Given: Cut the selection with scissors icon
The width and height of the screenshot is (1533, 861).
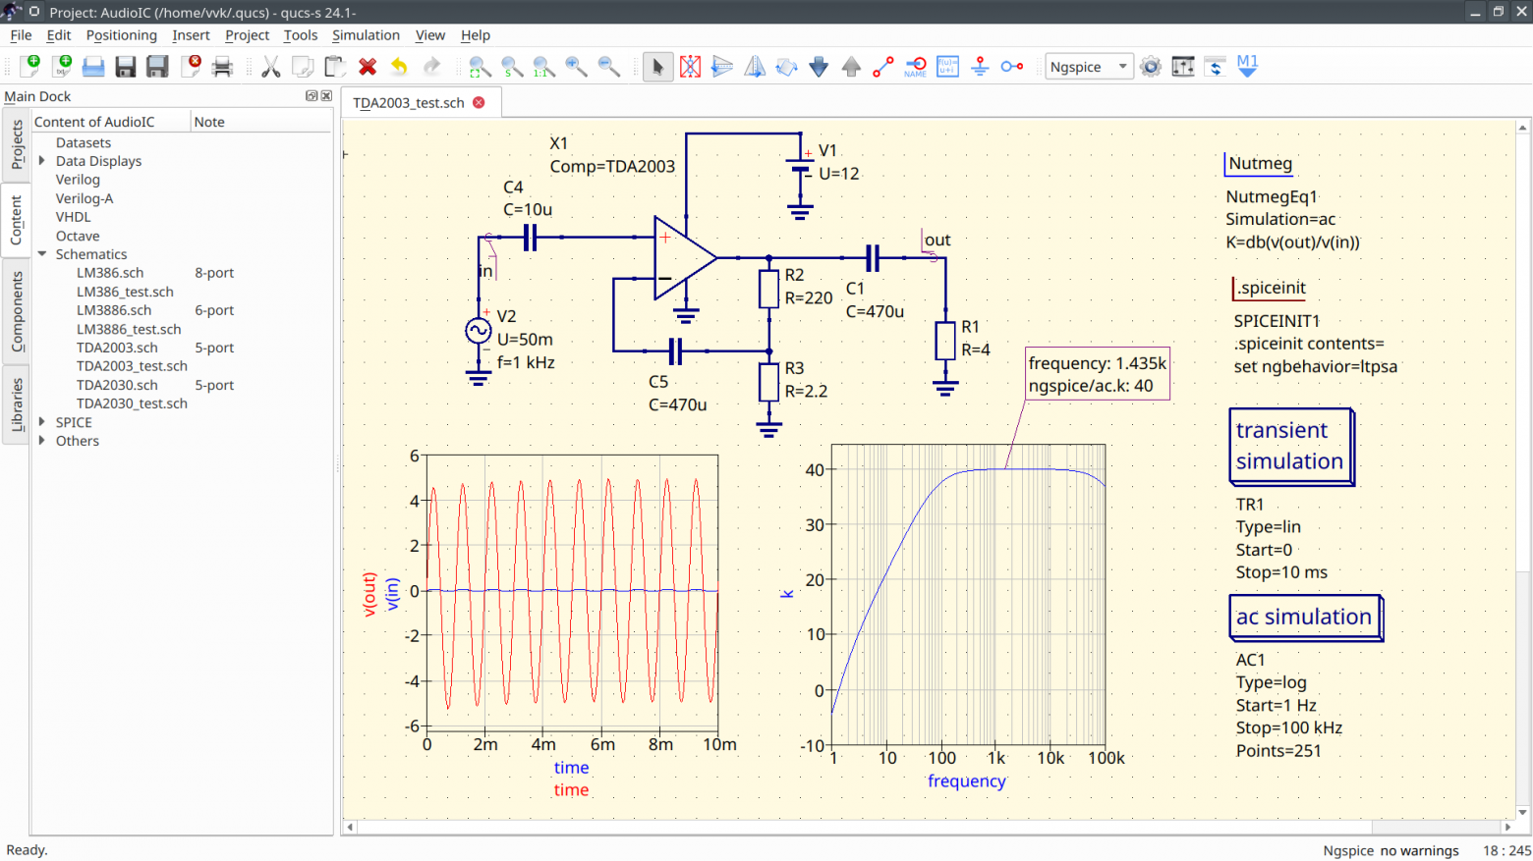Looking at the screenshot, I should tap(271, 67).
